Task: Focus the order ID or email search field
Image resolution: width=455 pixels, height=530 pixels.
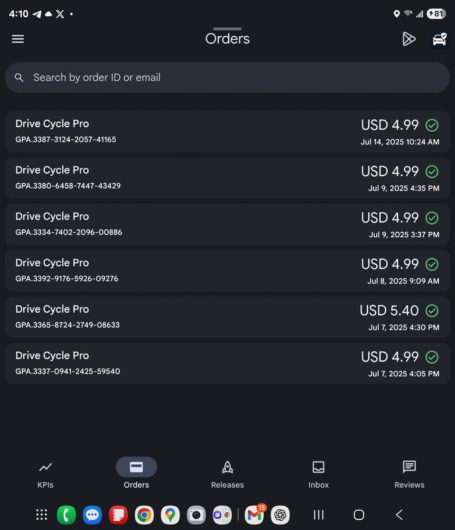Action: (x=227, y=78)
